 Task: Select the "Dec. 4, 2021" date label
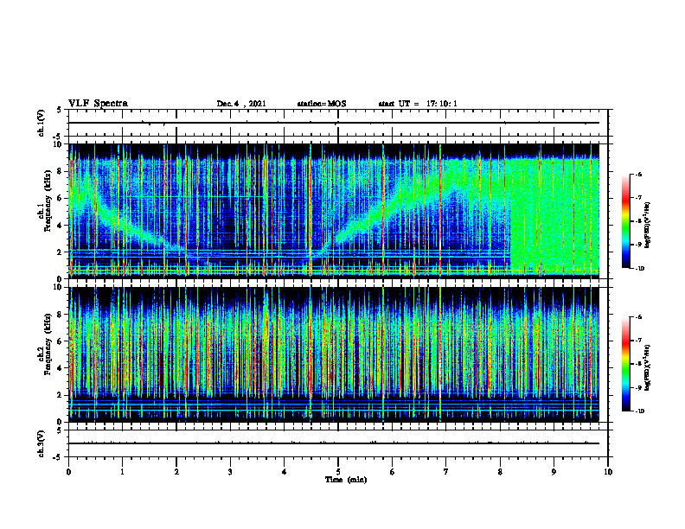tap(241, 104)
